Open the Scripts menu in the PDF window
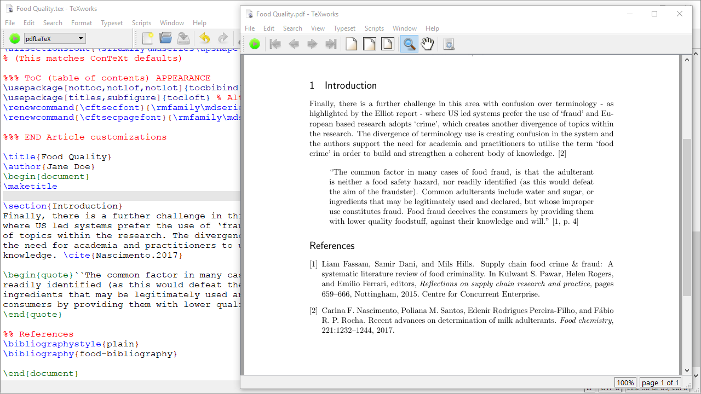Image resolution: width=701 pixels, height=394 pixels. click(x=374, y=28)
